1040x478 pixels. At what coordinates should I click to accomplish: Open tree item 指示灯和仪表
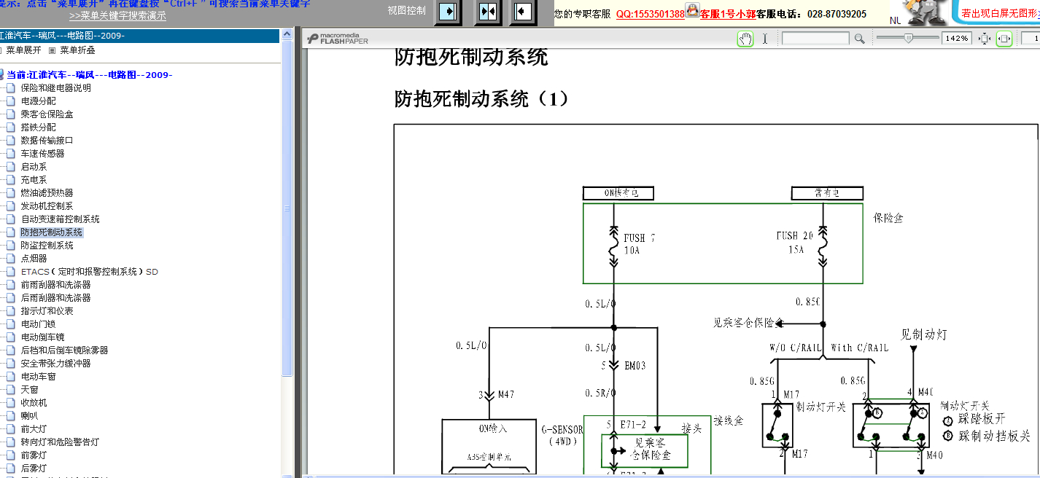point(47,310)
